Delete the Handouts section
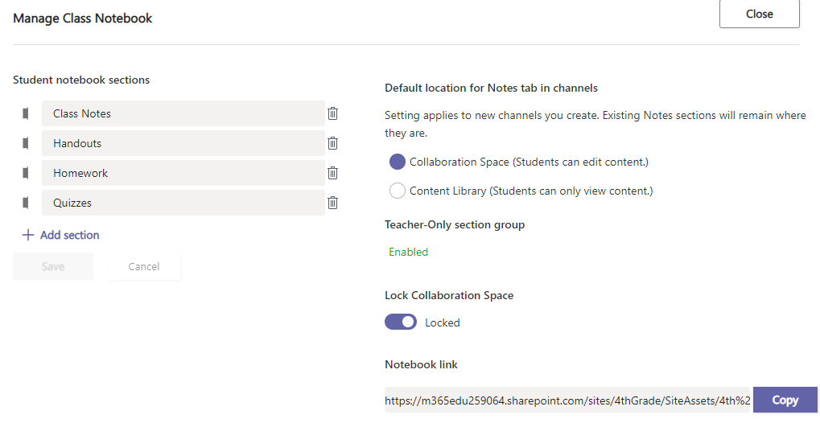The image size is (820, 423). [332, 143]
